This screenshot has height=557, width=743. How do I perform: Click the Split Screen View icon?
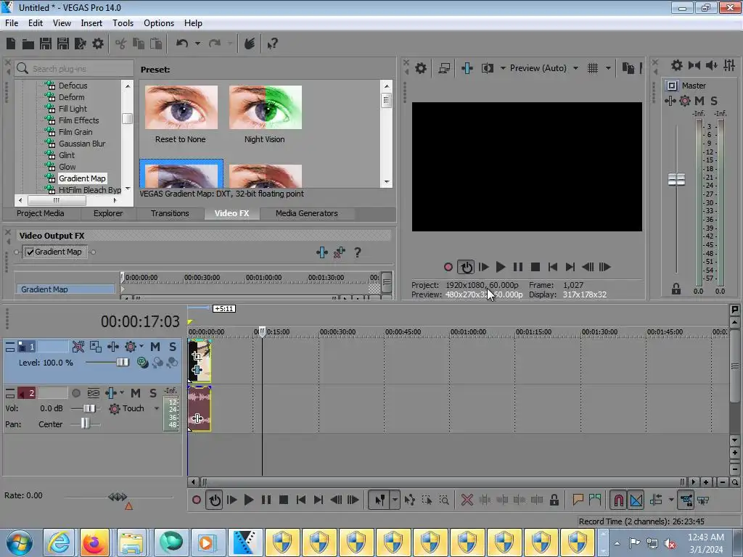pos(487,68)
